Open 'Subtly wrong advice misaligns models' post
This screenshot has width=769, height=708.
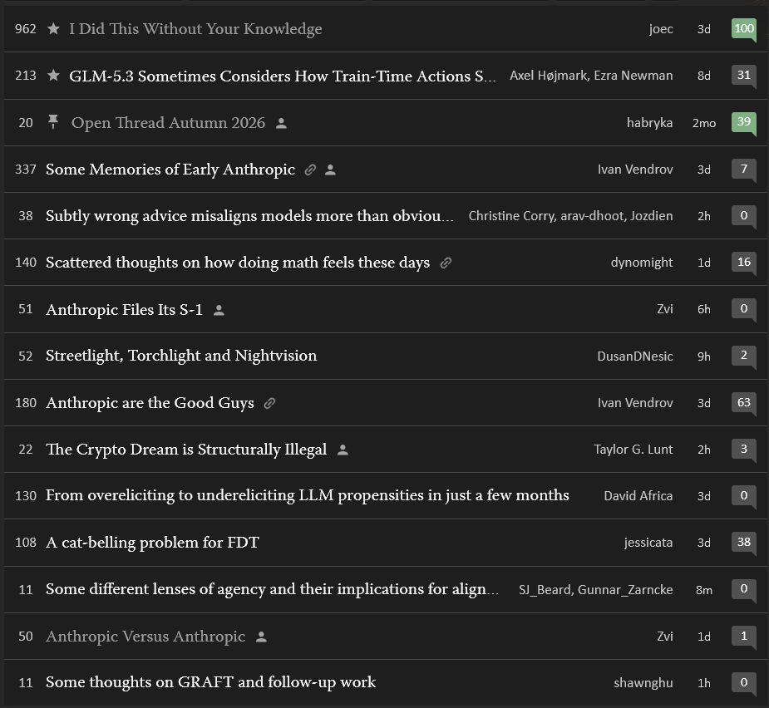click(249, 216)
